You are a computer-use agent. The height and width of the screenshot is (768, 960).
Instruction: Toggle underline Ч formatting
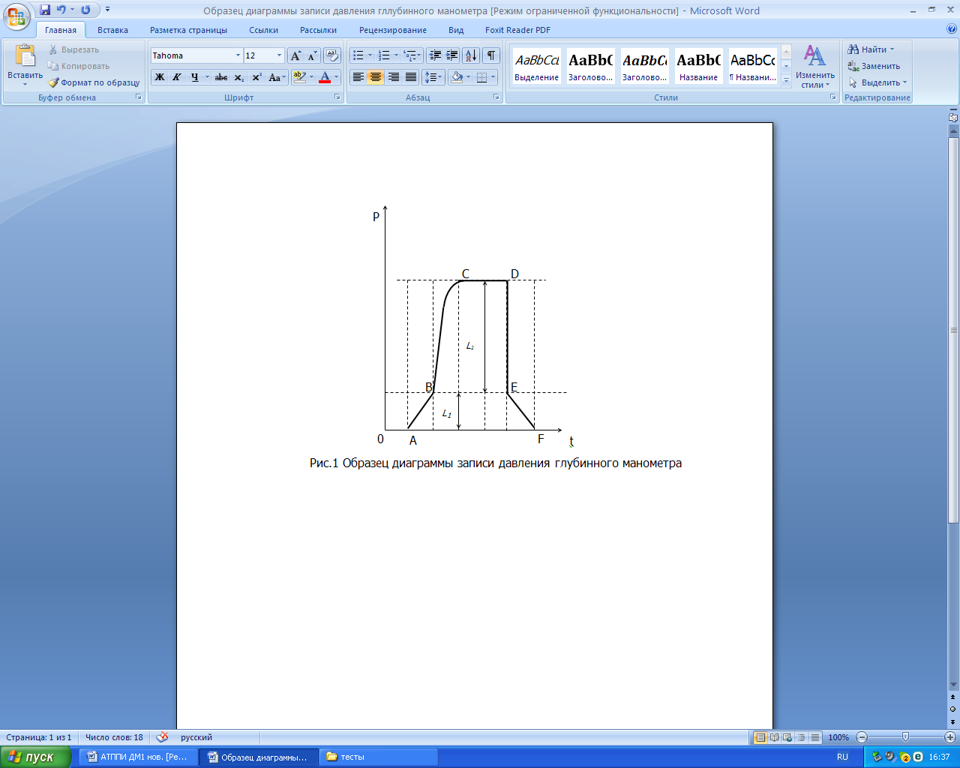coord(195,76)
